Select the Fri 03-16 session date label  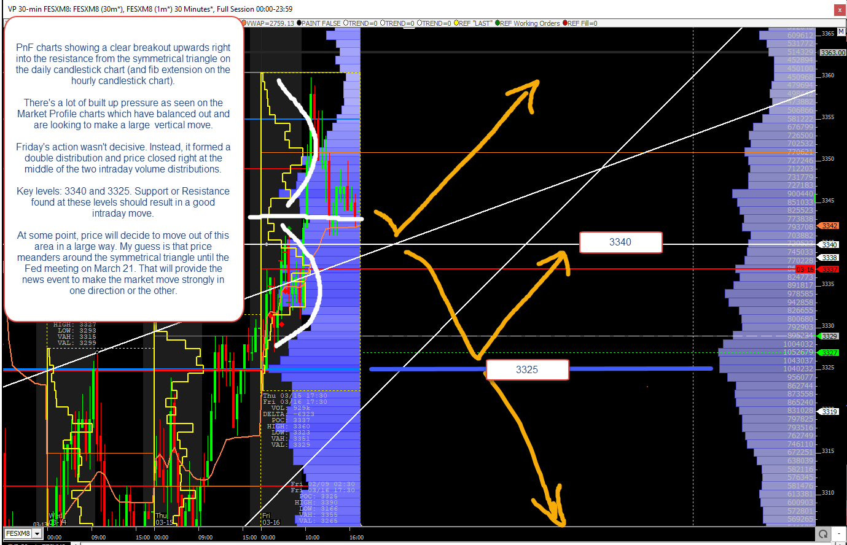(271, 519)
